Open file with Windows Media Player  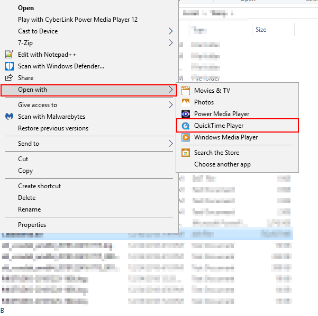coord(237,137)
